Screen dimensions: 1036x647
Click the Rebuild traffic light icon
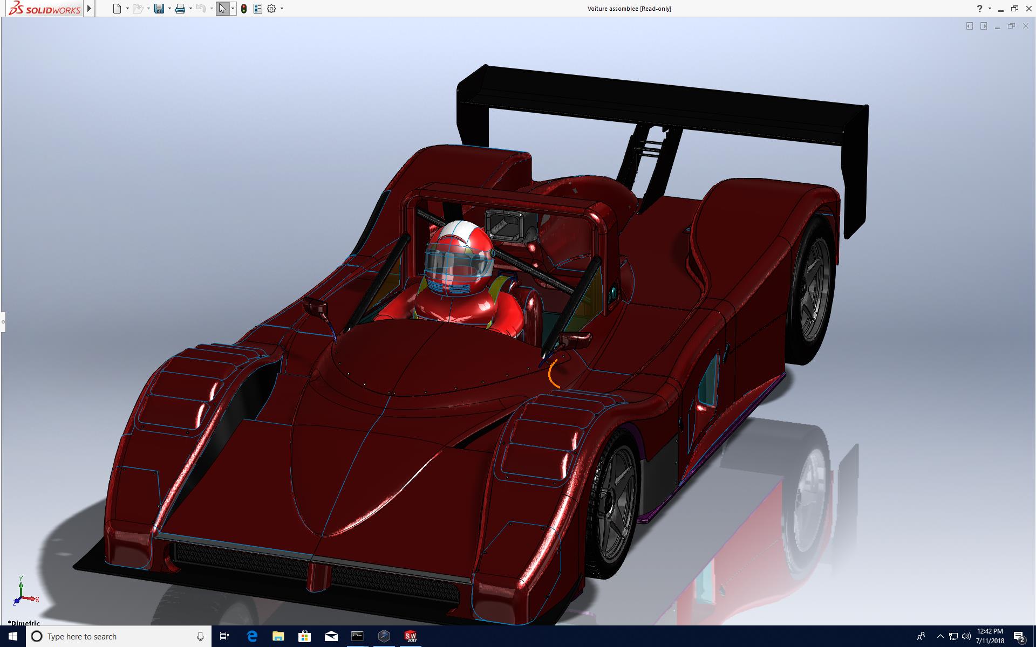click(244, 9)
